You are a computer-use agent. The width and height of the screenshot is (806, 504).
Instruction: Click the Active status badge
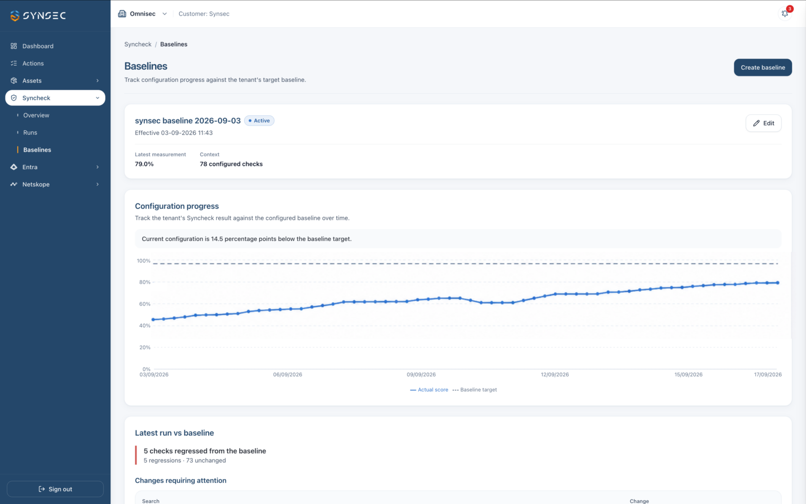click(x=259, y=121)
